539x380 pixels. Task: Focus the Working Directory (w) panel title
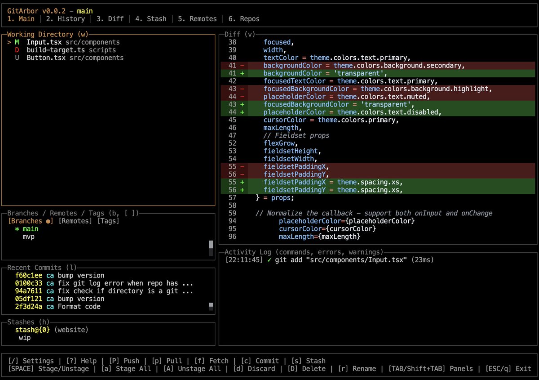[x=48, y=34]
